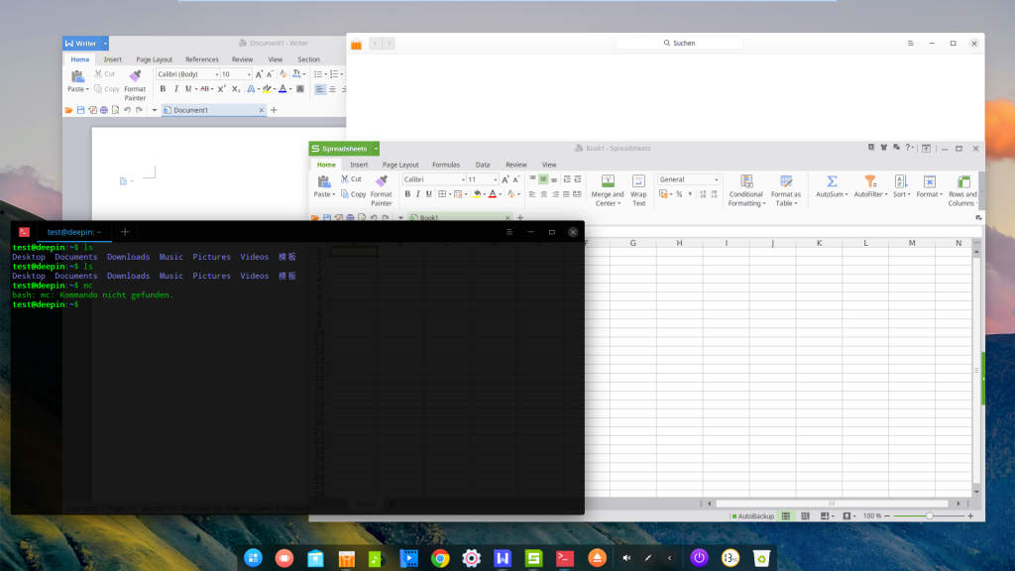1015x571 pixels.
Task: Open the Calibri (Body) font dropdown in Writer
Action: click(187, 74)
